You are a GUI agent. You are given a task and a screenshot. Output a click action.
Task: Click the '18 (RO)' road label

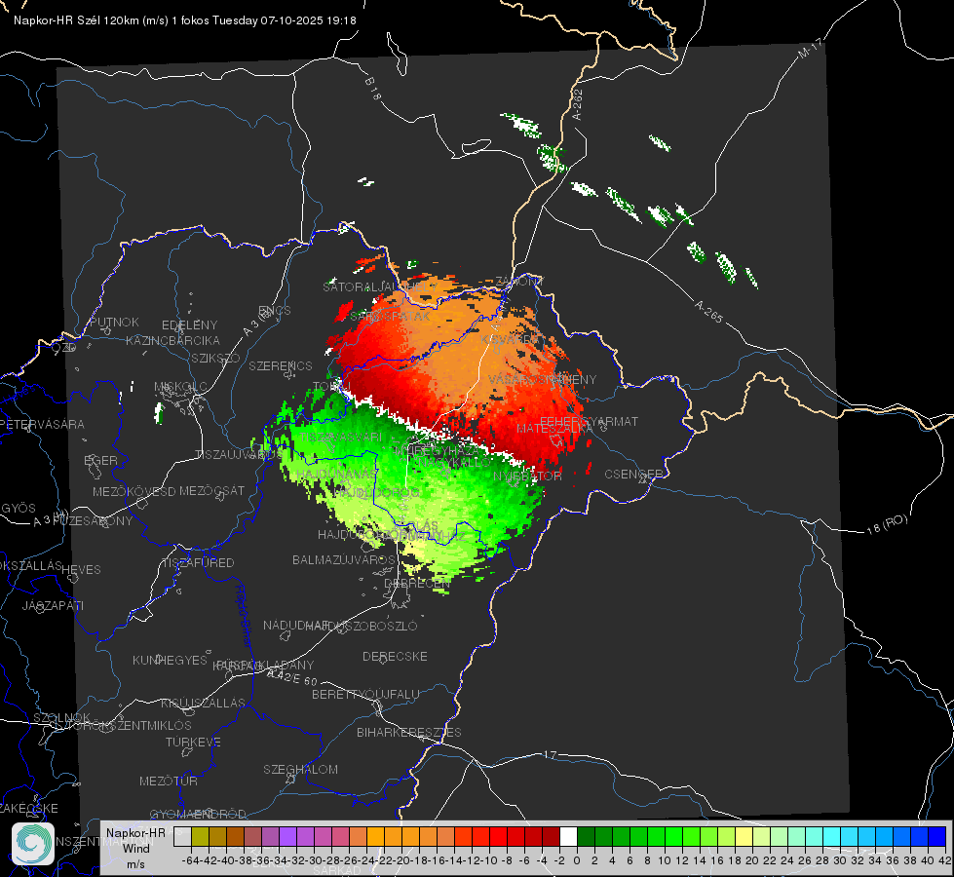click(x=887, y=524)
